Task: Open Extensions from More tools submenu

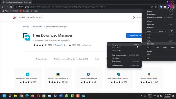Action: point(124,58)
